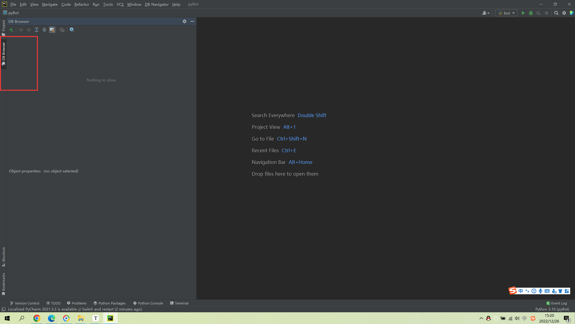Image resolution: width=575 pixels, height=324 pixels.
Task: Click PyCharm icon in taskbar
Action: 110,318
